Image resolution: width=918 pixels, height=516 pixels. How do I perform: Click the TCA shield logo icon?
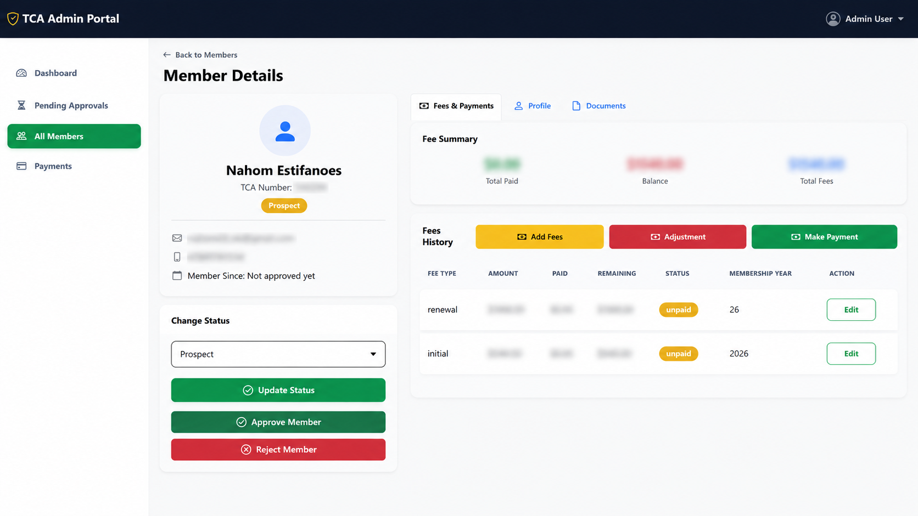[13, 19]
